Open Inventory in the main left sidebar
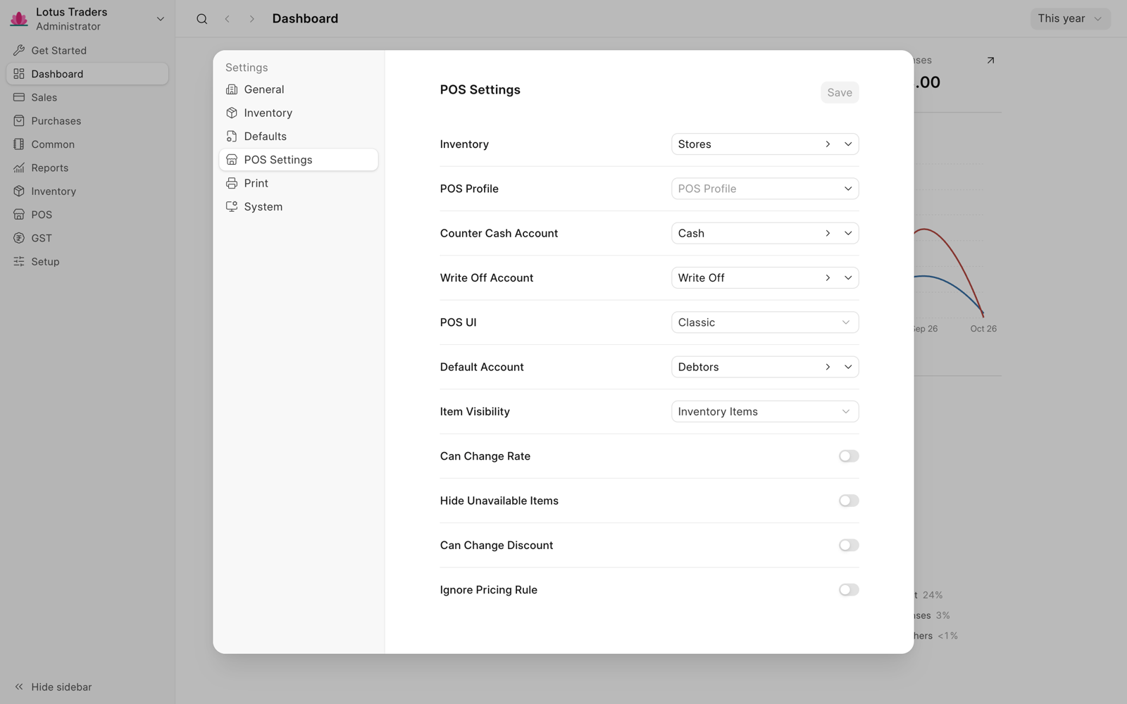The width and height of the screenshot is (1127, 704). pos(87,191)
